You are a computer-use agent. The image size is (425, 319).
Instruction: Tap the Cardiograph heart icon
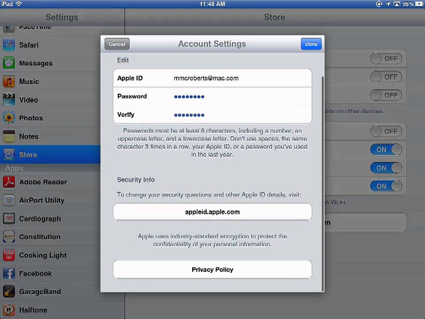tap(9, 218)
